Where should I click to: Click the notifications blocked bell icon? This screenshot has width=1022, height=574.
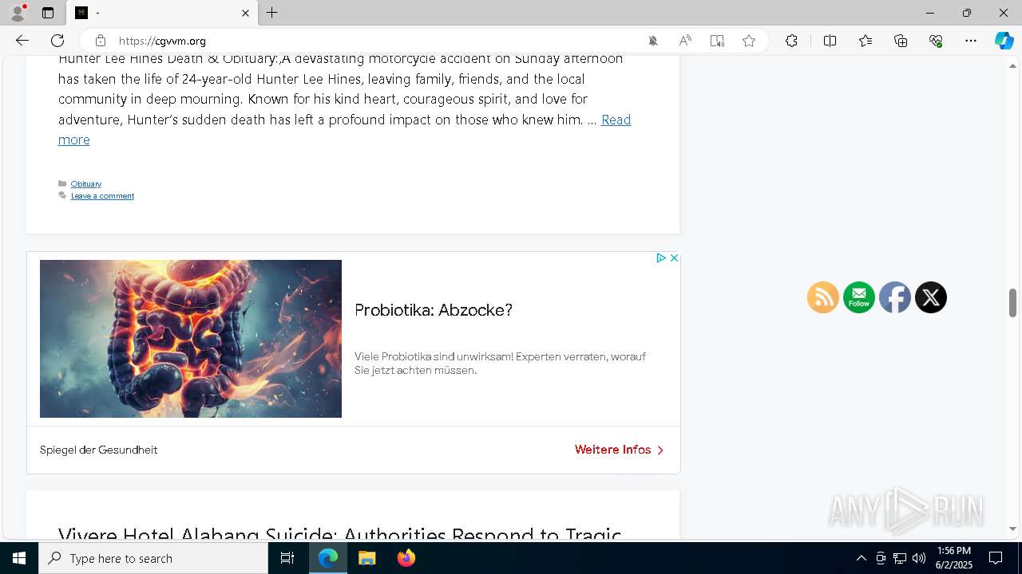click(653, 41)
